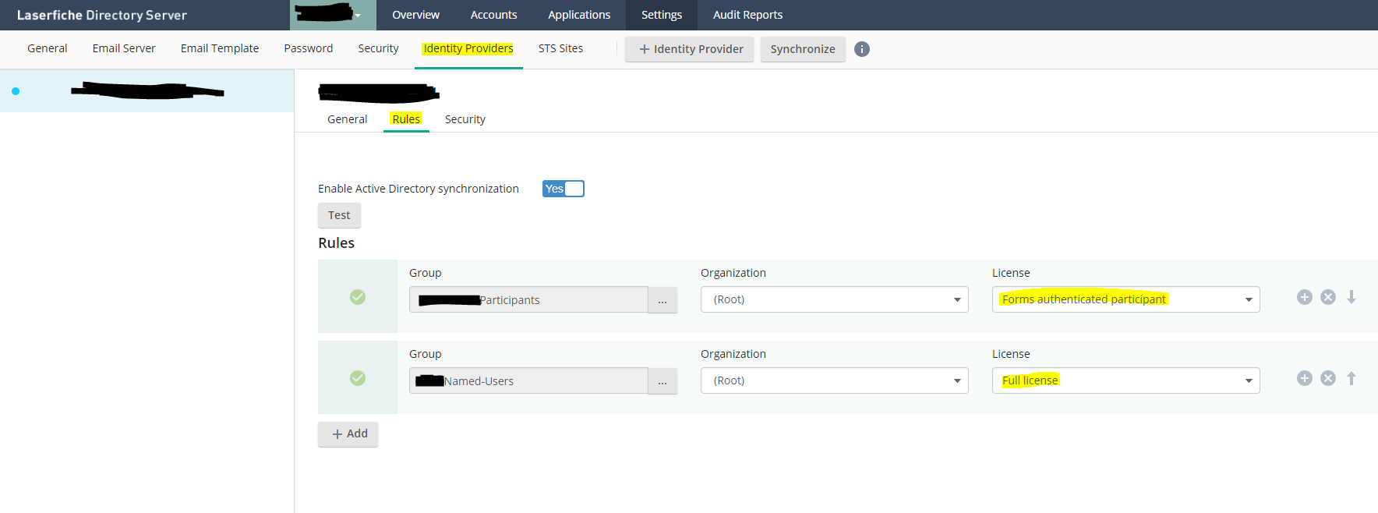The image size is (1378, 513).
Task: Go to Accounts in top navigation
Action: [x=493, y=15]
